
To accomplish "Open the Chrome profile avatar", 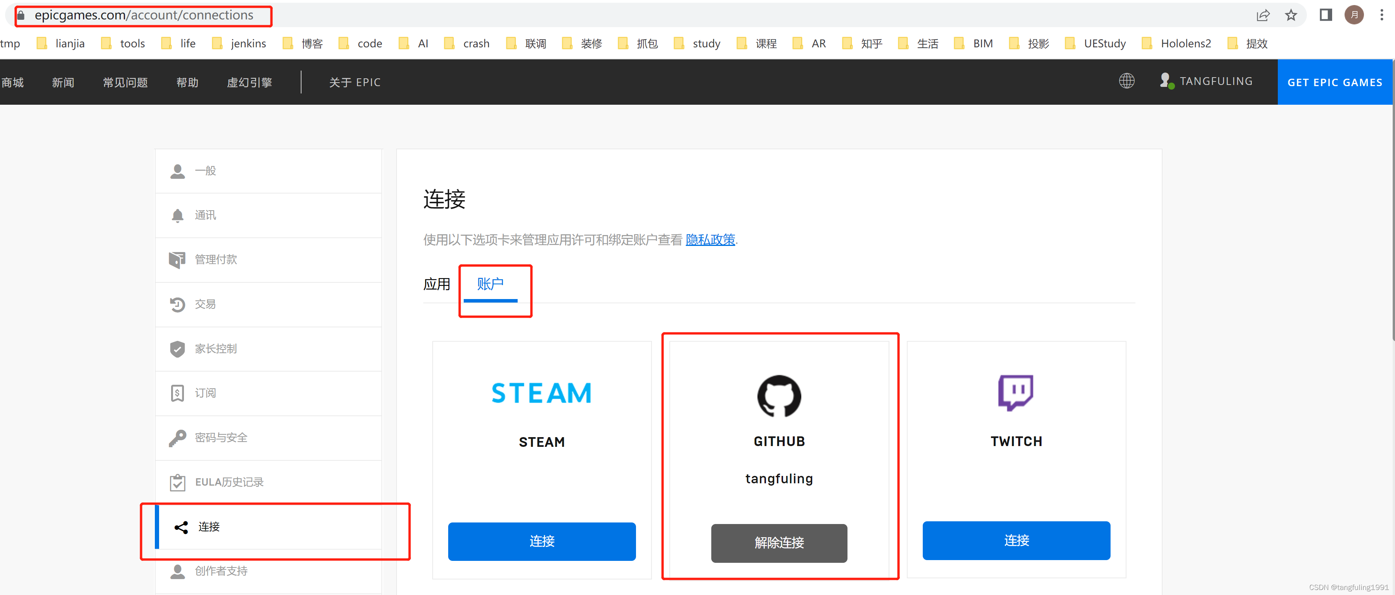I will (x=1354, y=15).
